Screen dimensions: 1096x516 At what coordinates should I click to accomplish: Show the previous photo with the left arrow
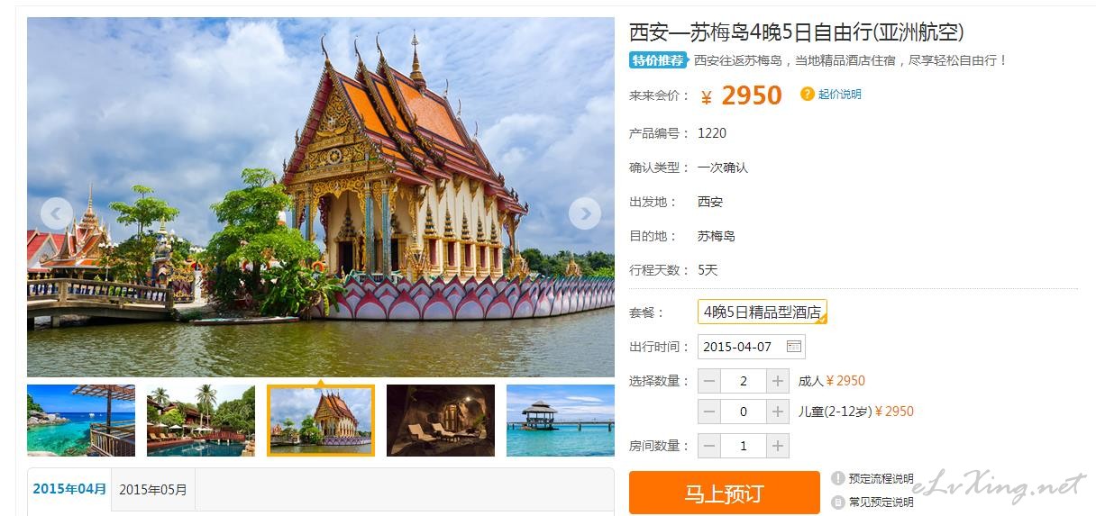56,213
